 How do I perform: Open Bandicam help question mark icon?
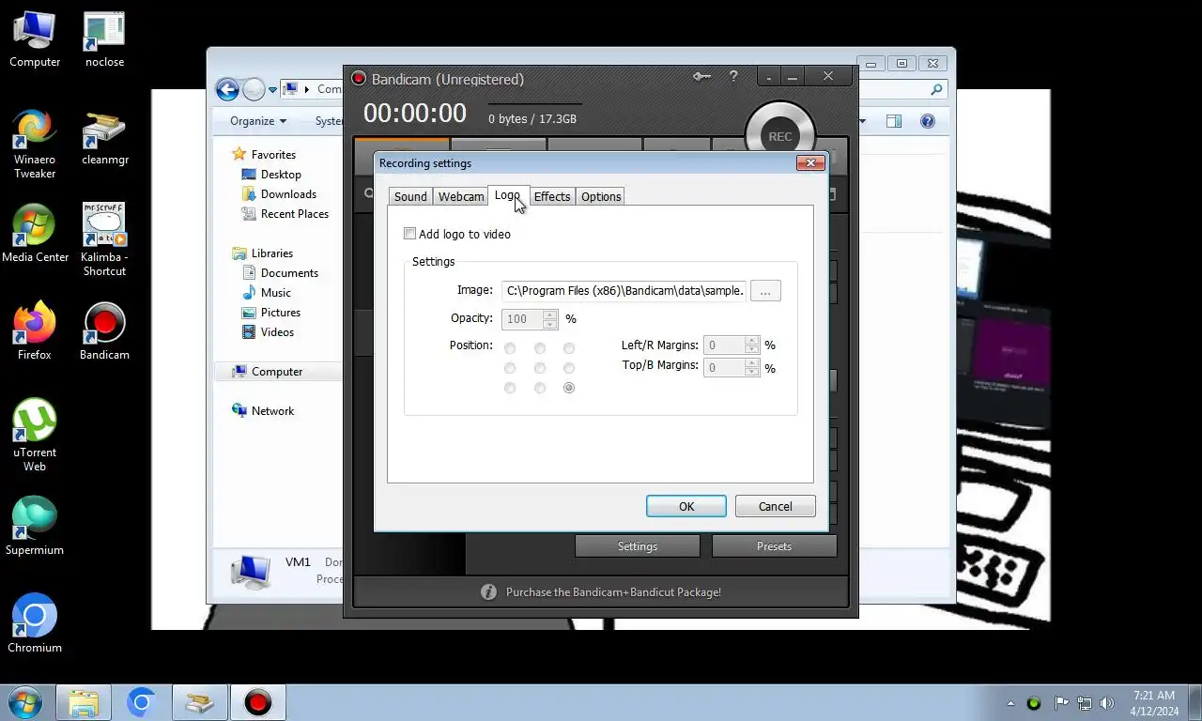[x=733, y=77]
